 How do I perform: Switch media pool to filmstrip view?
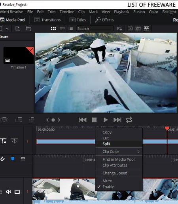click(x=62, y=29)
